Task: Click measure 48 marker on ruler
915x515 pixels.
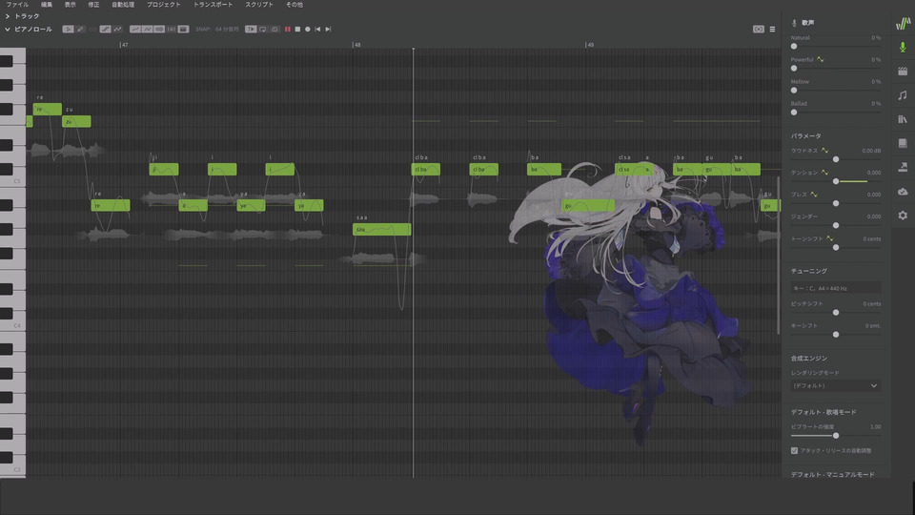Action: click(x=356, y=45)
